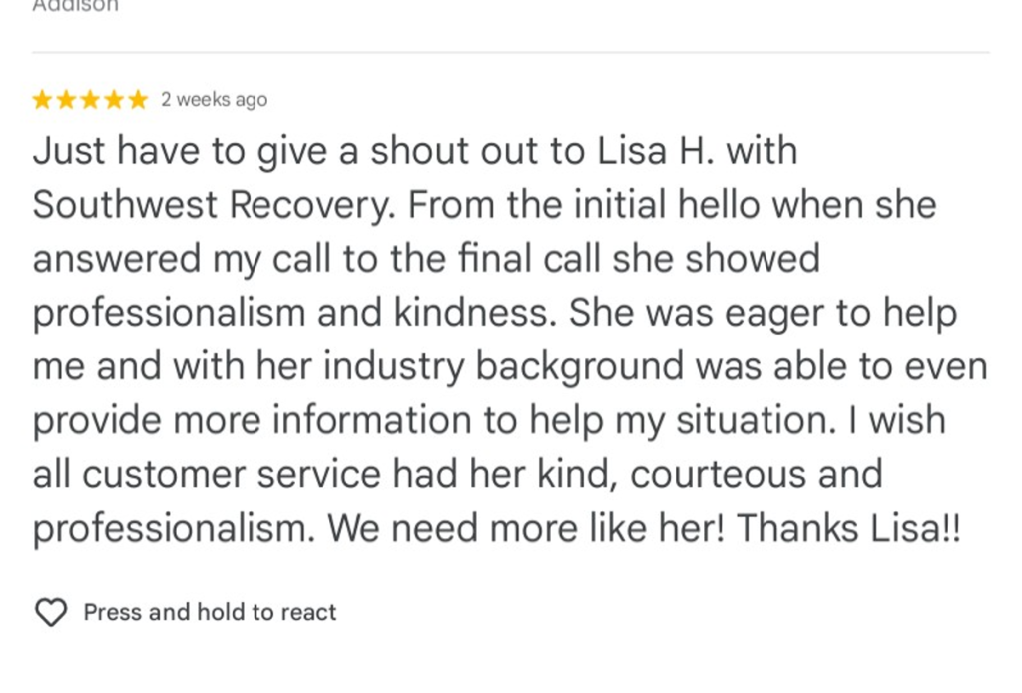The width and height of the screenshot is (1022, 693).
Task: Select the reviewer header above the divider
Action: pos(75,8)
